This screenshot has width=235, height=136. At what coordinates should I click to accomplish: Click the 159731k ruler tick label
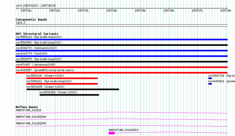coord(26,11)
